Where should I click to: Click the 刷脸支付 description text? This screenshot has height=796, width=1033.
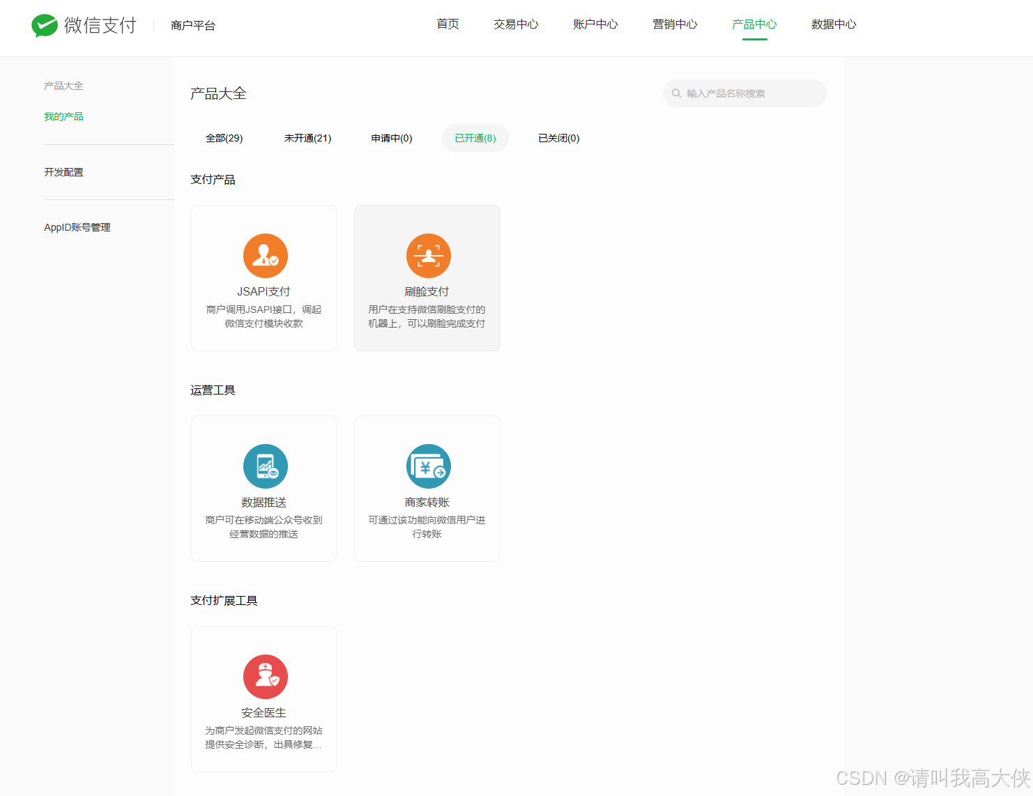coord(427,316)
